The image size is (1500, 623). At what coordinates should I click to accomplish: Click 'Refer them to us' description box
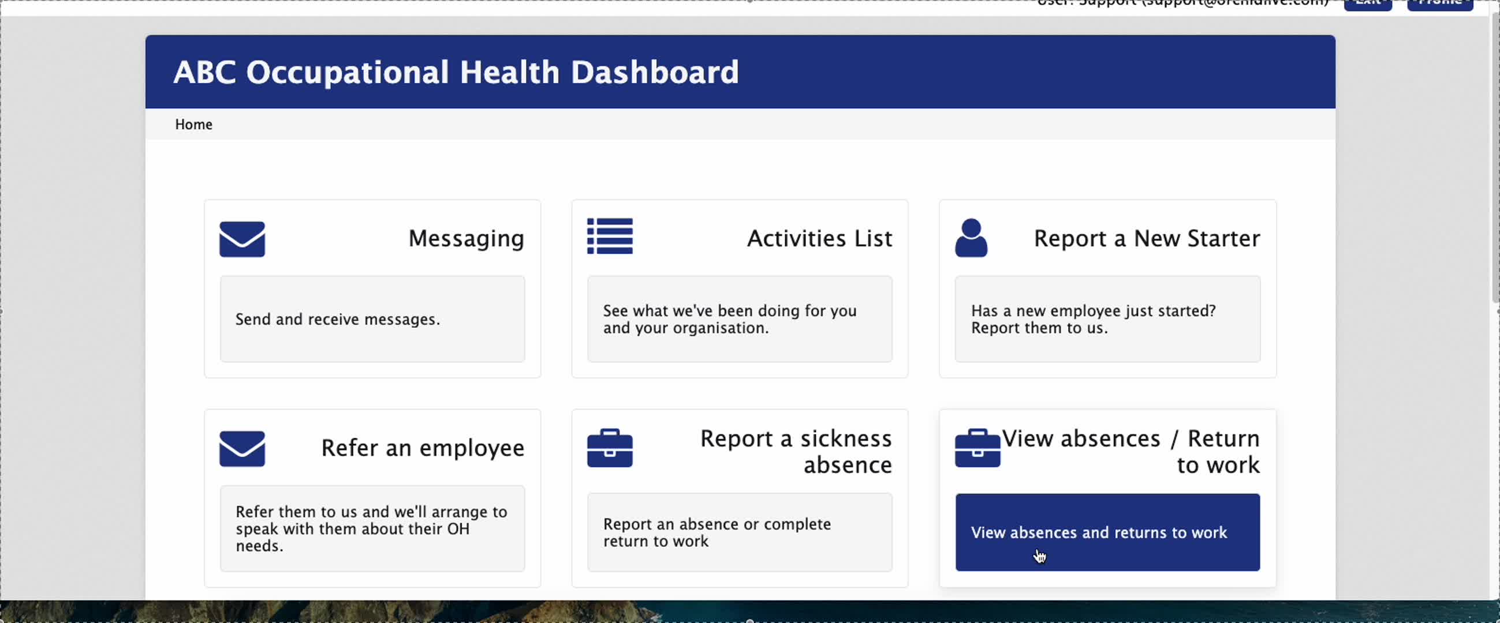(x=372, y=529)
